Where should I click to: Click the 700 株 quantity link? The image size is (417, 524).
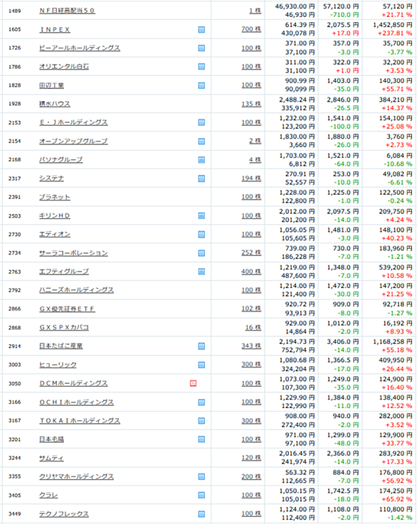[251, 29]
